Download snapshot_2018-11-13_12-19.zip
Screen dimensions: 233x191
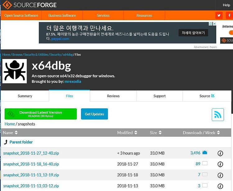tap(31, 175)
